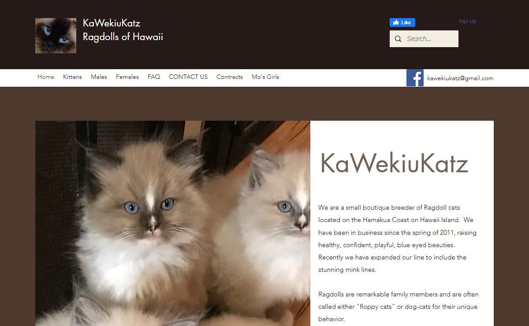This screenshot has height=326, width=529.
Task: Click the kawekiukatz@gmail.com email link
Action: point(460,78)
